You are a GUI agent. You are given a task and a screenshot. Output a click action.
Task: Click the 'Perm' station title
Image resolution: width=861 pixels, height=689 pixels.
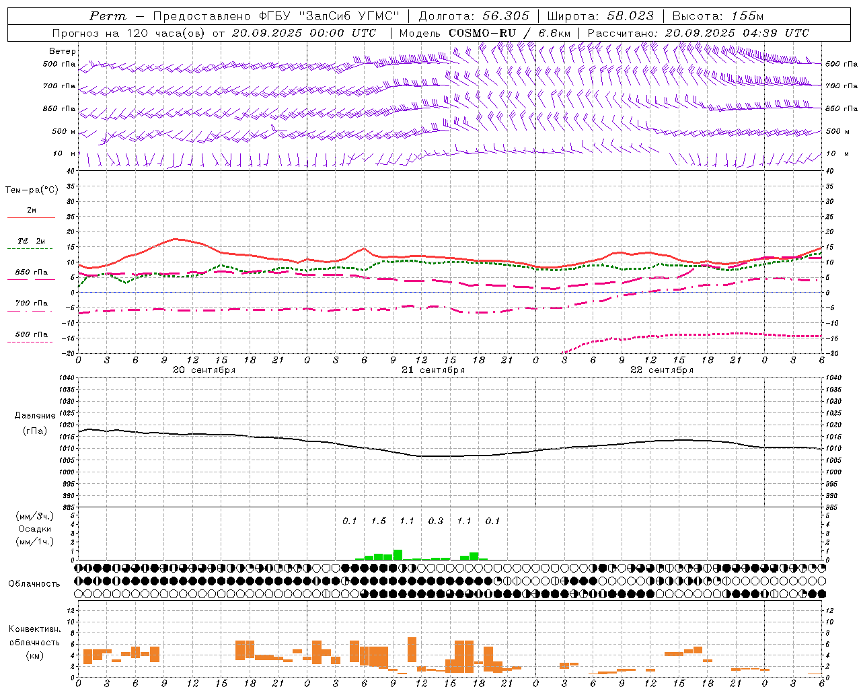[x=108, y=16]
